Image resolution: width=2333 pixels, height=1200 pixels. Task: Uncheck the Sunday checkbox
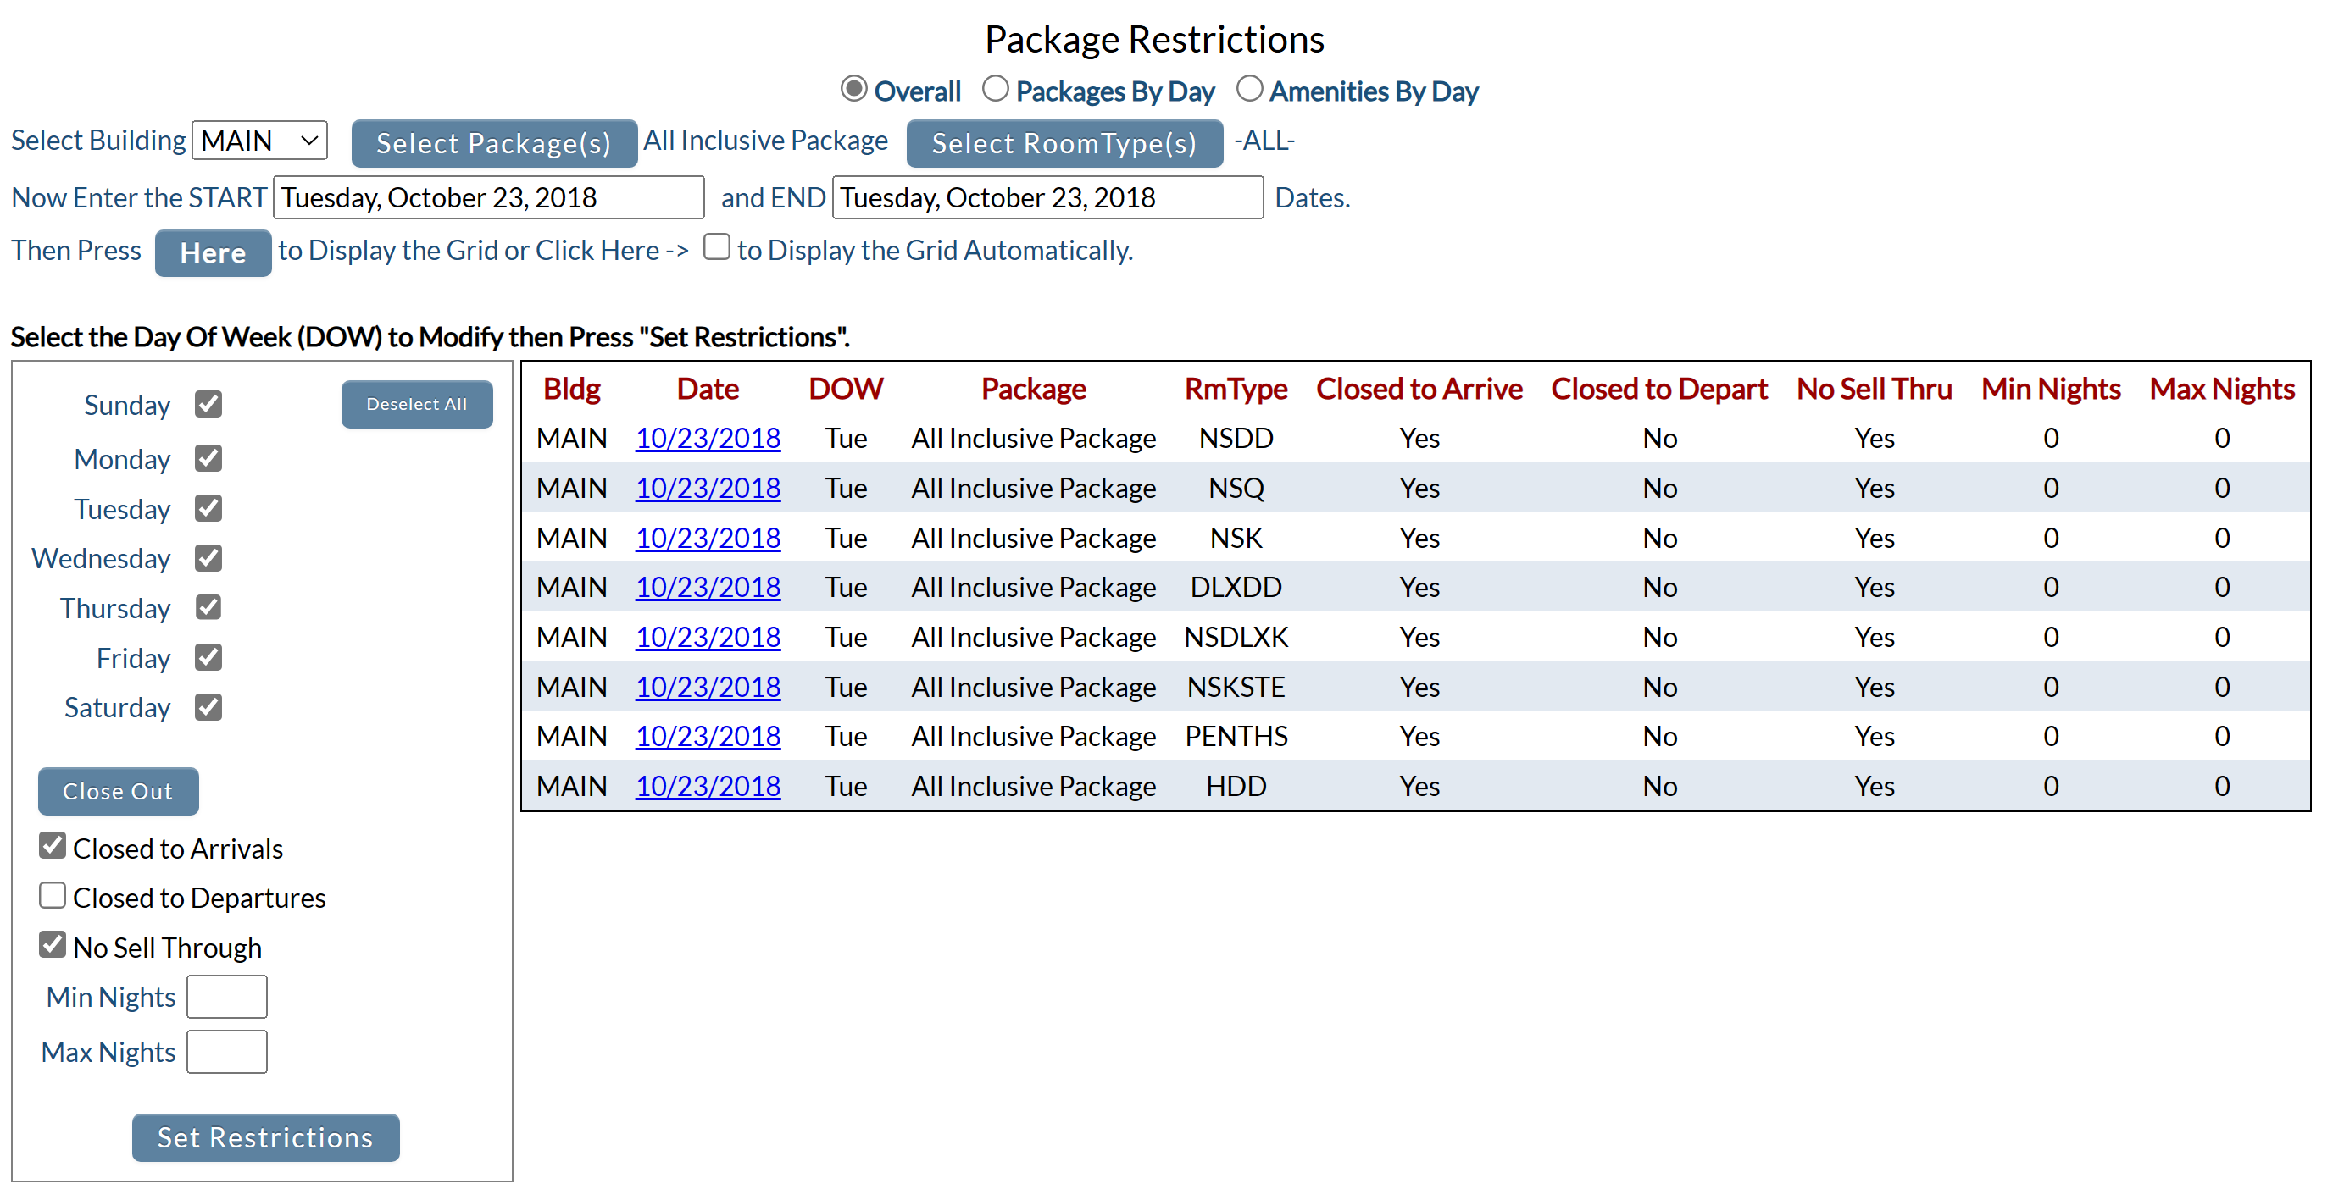pos(208,404)
